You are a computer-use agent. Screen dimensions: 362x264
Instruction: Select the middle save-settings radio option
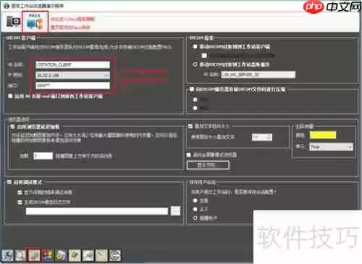[195, 209]
